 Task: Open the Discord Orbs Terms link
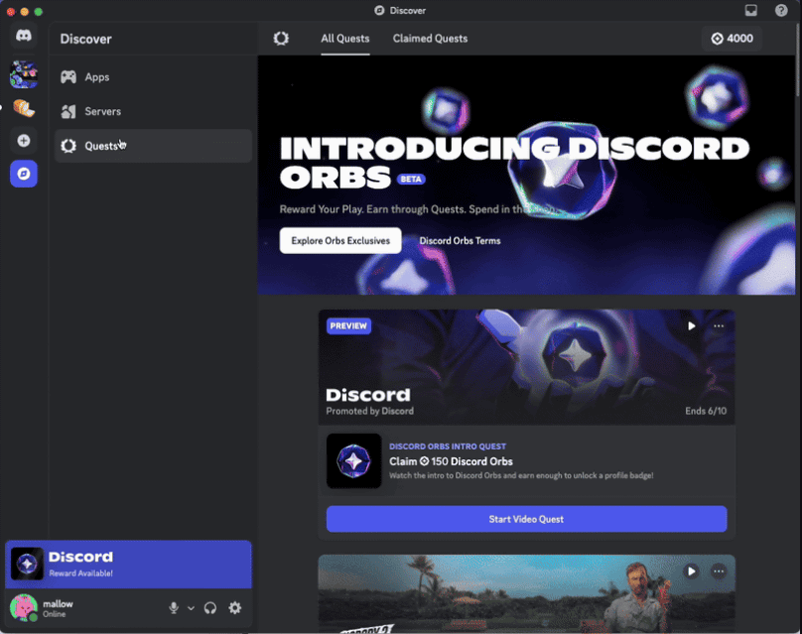tap(460, 241)
